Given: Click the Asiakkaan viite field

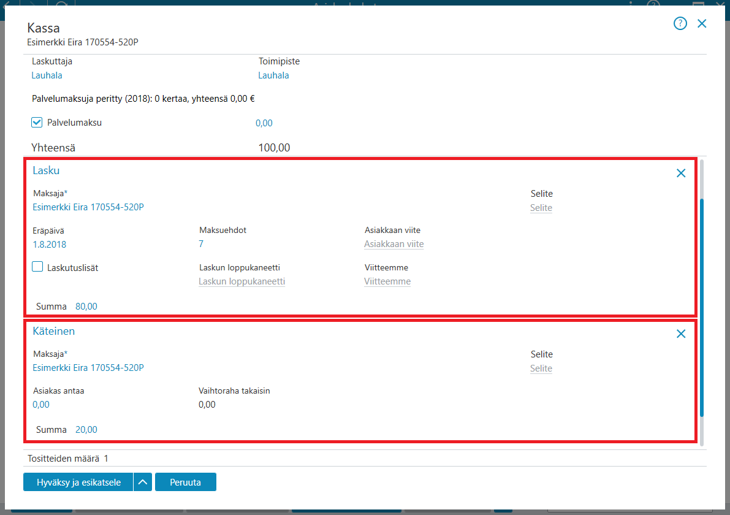Looking at the screenshot, I should coord(394,244).
